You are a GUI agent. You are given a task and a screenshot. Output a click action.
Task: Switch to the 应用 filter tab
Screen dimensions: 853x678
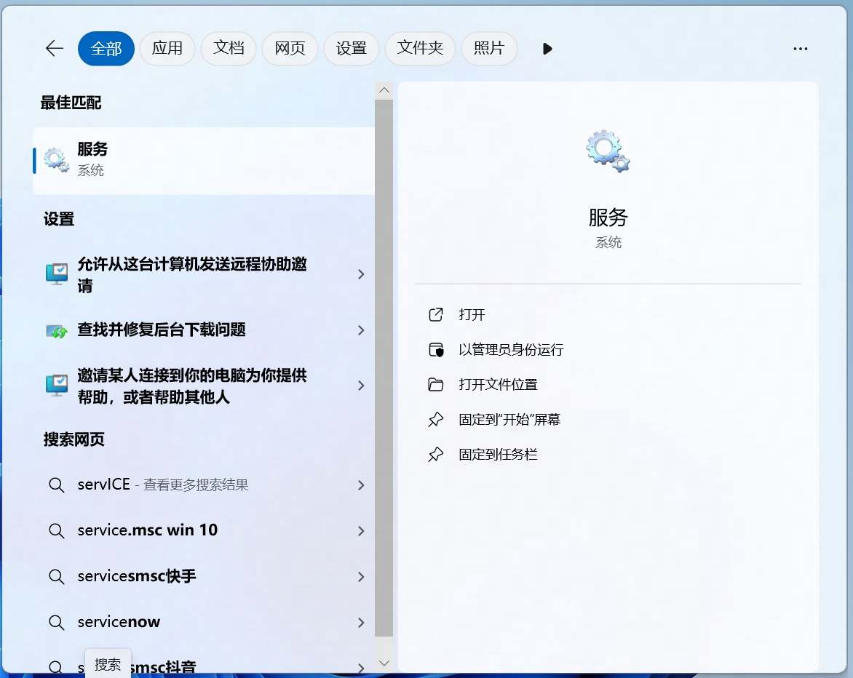pyautogui.click(x=167, y=49)
